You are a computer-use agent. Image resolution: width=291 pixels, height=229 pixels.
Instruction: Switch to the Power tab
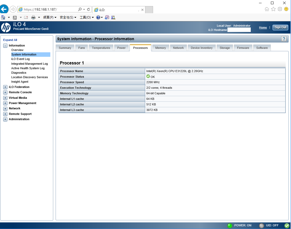tap(121, 48)
